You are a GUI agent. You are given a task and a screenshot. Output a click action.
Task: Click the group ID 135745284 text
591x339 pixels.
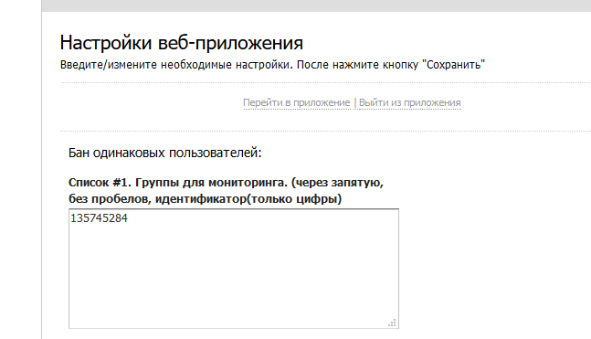tap(100, 218)
